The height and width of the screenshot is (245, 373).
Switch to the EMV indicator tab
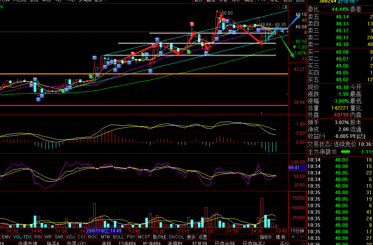pos(6,237)
